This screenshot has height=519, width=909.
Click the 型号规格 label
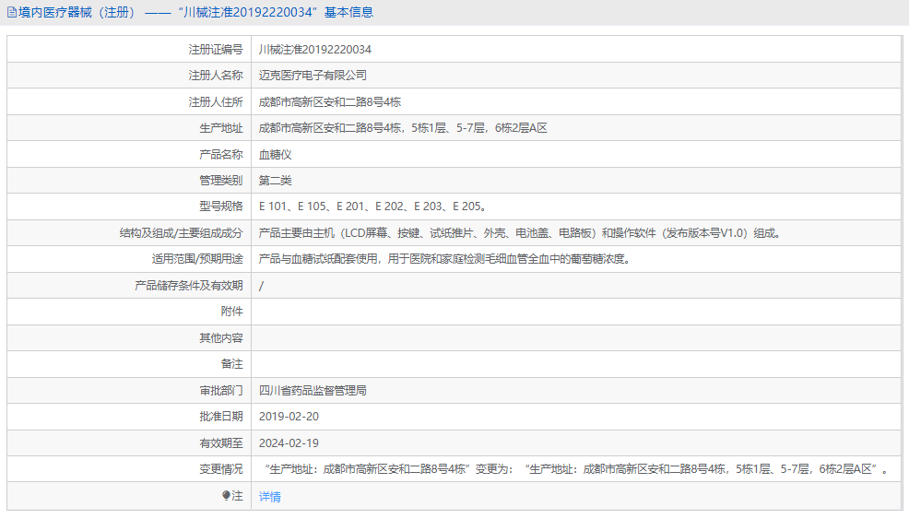pos(221,206)
